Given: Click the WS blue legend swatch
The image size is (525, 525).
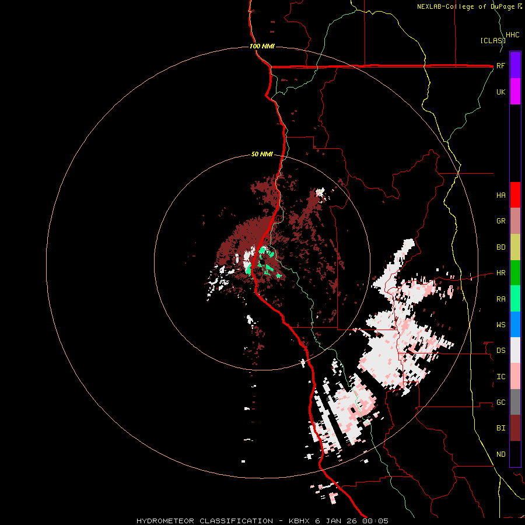Looking at the screenshot, I should click(x=515, y=324).
